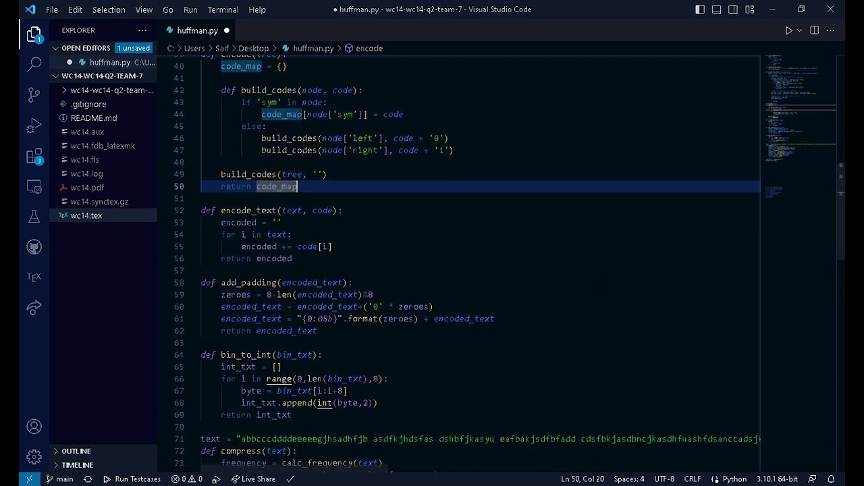
Task: Run the Python file with play icon
Action: 788,30
